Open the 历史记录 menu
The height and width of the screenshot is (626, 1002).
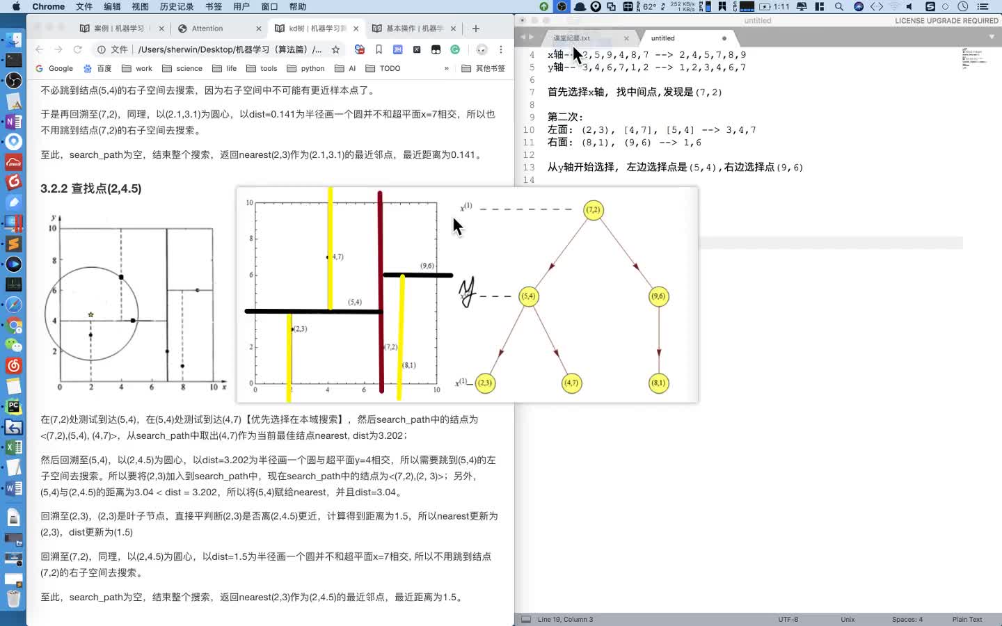[177, 6]
